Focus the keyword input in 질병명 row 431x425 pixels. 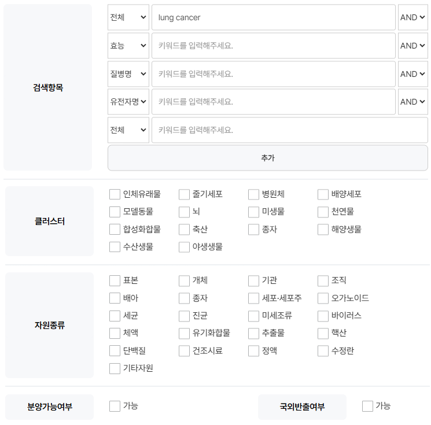pyautogui.click(x=274, y=74)
